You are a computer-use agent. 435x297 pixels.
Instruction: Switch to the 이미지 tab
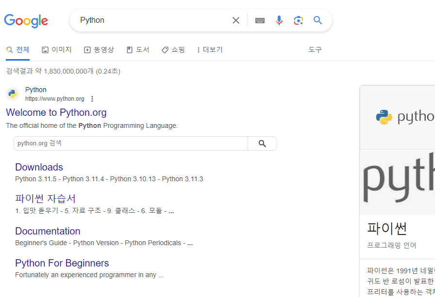click(x=57, y=50)
